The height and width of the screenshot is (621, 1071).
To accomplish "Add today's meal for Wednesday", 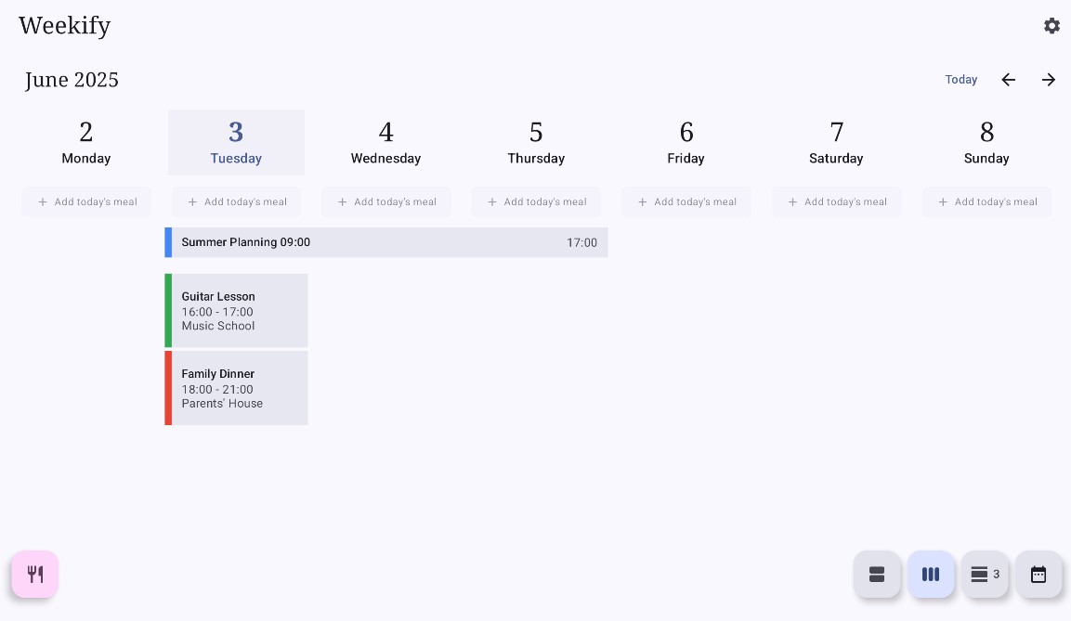I will point(385,202).
